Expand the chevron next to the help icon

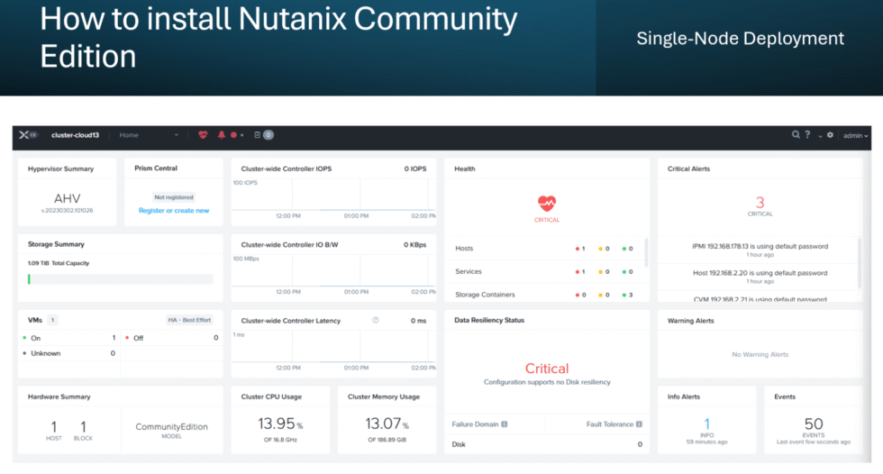point(820,136)
